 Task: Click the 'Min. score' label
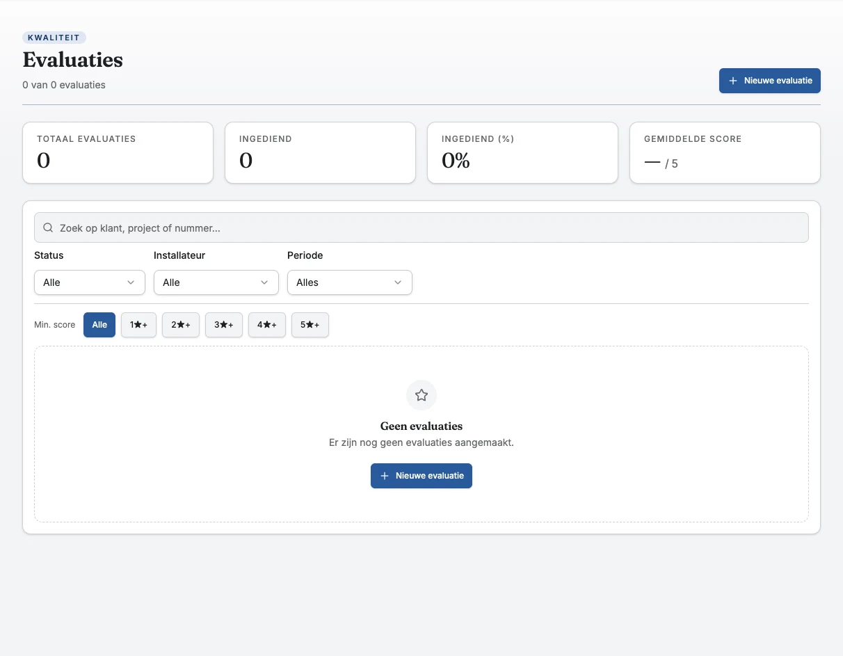tap(55, 325)
